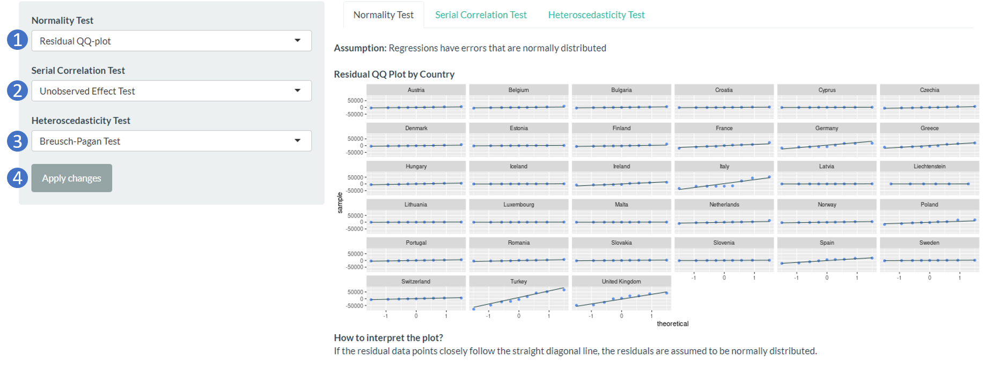Screen dimensions: 984x368
Task: Click the blue number 2 badge
Action: 17,90
